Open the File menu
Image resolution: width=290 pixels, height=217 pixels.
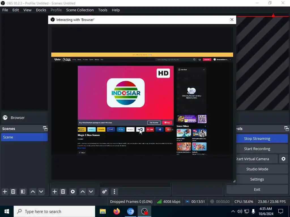tap(5, 10)
